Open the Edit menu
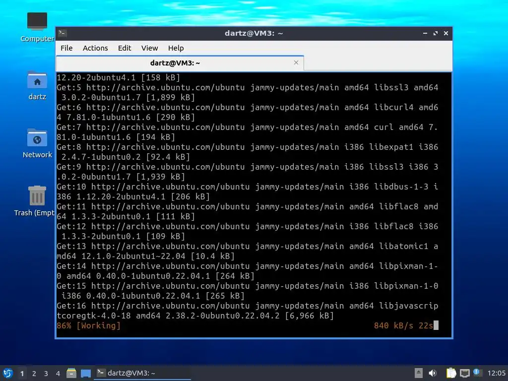 coord(125,48)
